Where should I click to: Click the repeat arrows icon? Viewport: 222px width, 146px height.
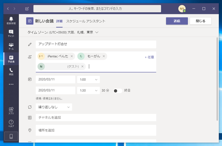coord(30,107)
